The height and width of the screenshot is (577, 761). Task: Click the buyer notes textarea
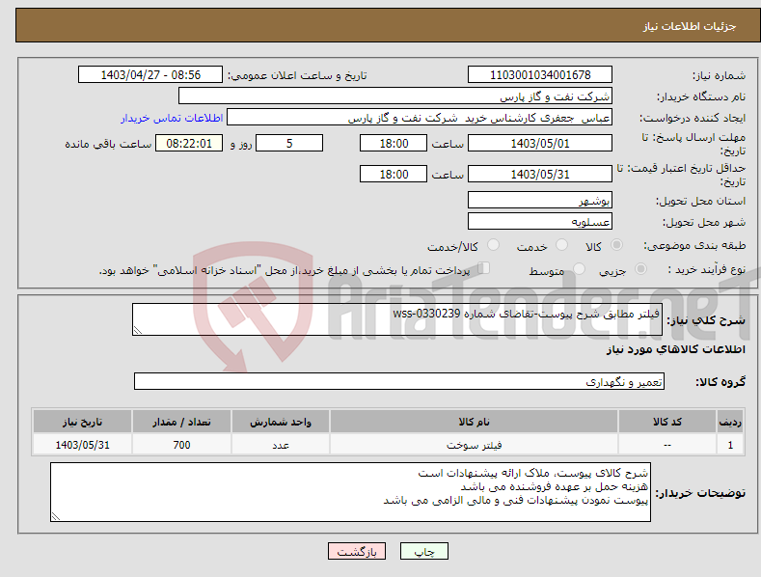(x=350, y=492)
